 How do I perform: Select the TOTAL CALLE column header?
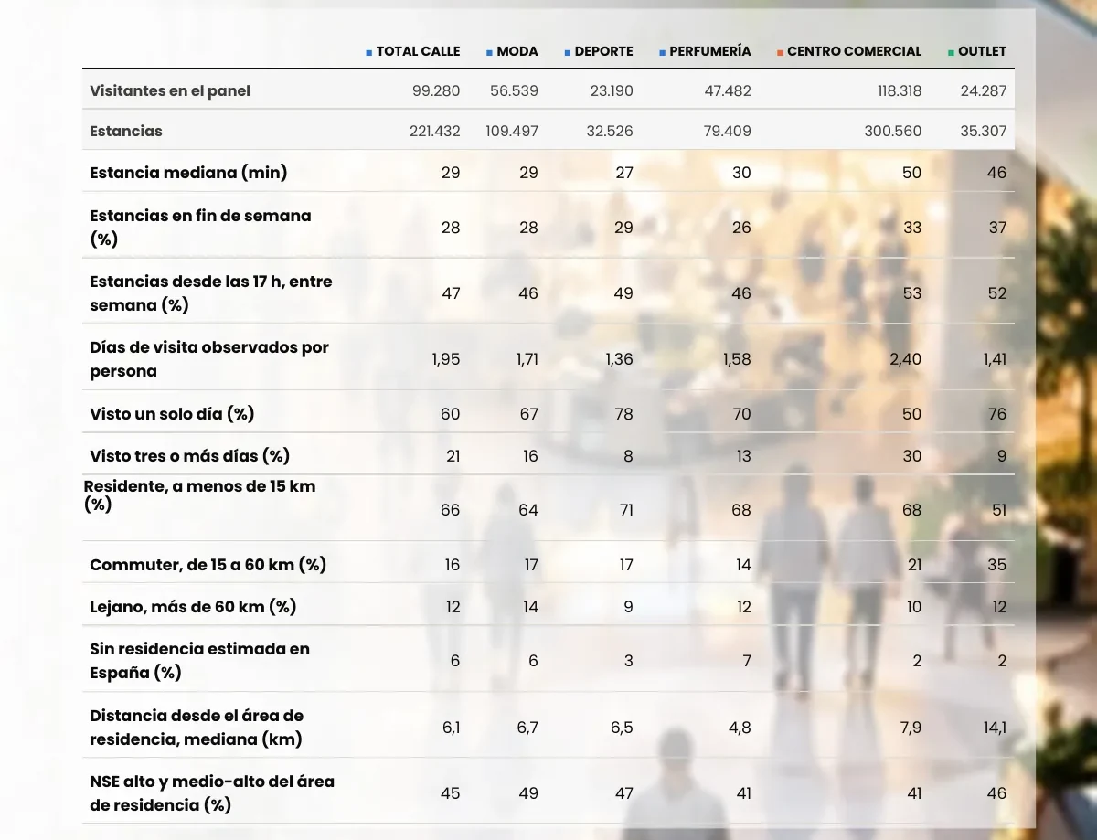point(418,51)
